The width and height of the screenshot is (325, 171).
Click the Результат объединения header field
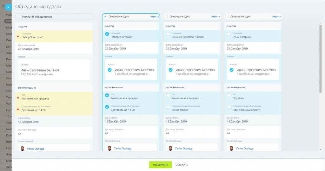pyautogui.click(x=55, y=17)
